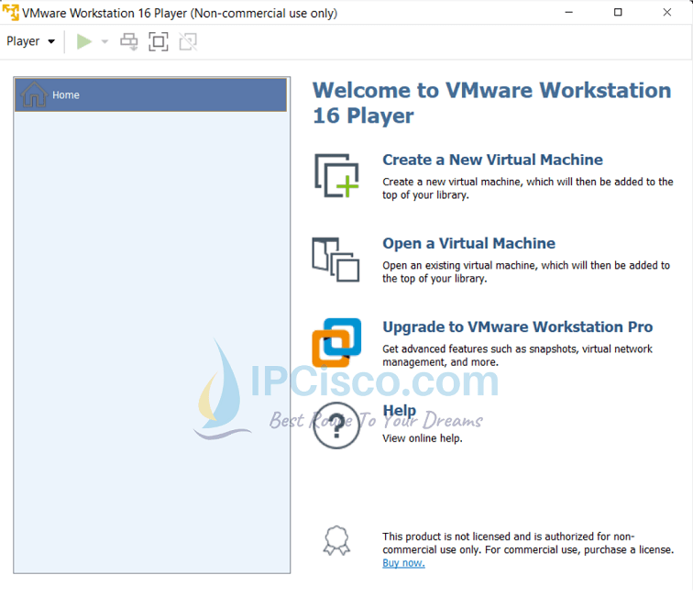Select Home in the library list
The width and height of the screenshot is (693, 597).
(x=150, y=94)
